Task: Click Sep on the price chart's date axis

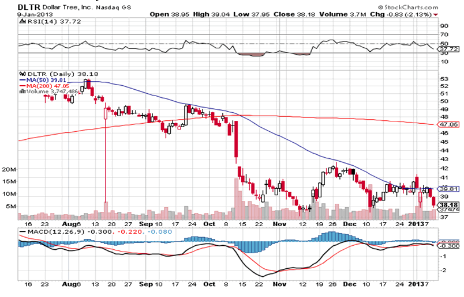Action: (x=146, y=224)
